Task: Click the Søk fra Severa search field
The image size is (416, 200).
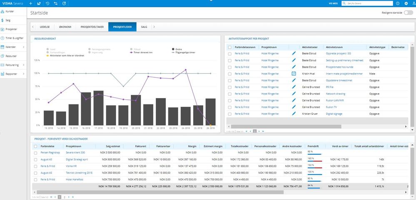Action: click(367, 3)
